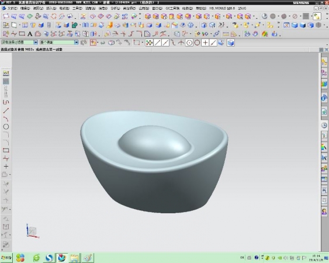Open the Edit menu 编辑(E)
The width and height of the screenshot is (329, 263).
pos(25,8)
